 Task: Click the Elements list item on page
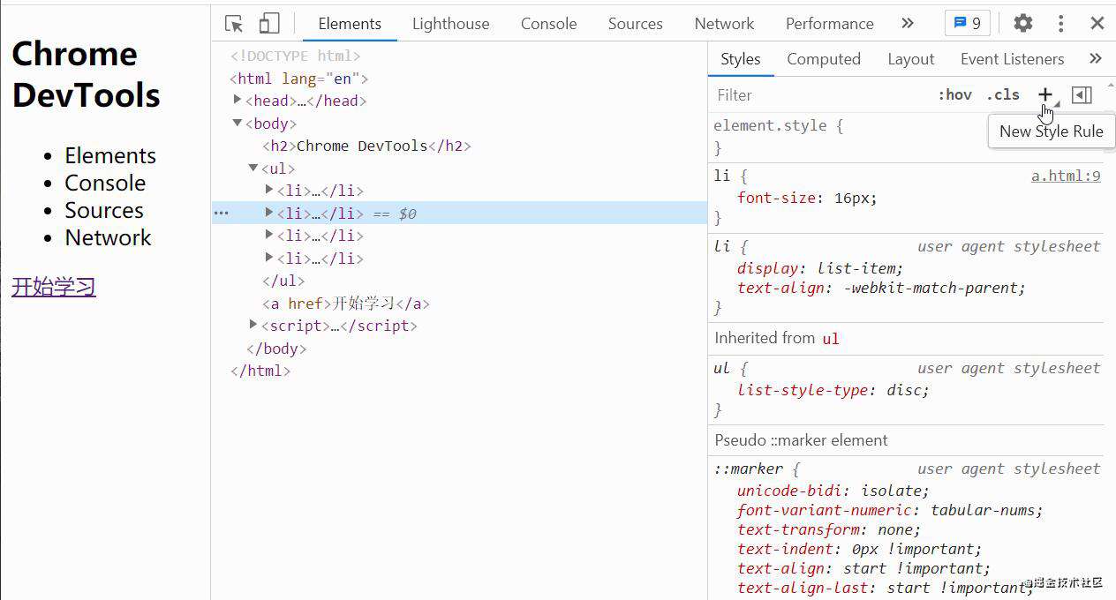[110, 156]
